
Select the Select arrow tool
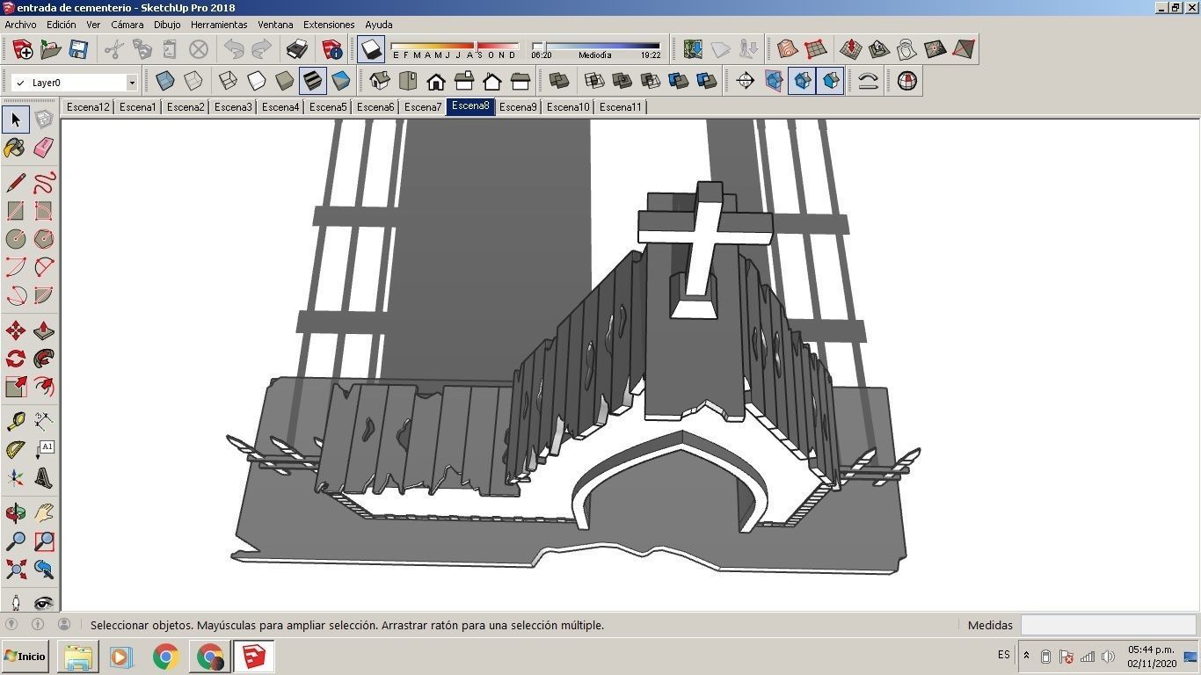16,120
